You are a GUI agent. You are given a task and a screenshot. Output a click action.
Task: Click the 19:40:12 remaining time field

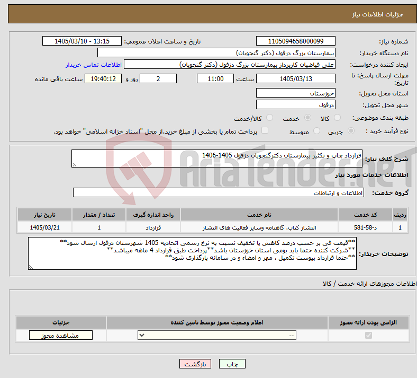tap(103, 78)
